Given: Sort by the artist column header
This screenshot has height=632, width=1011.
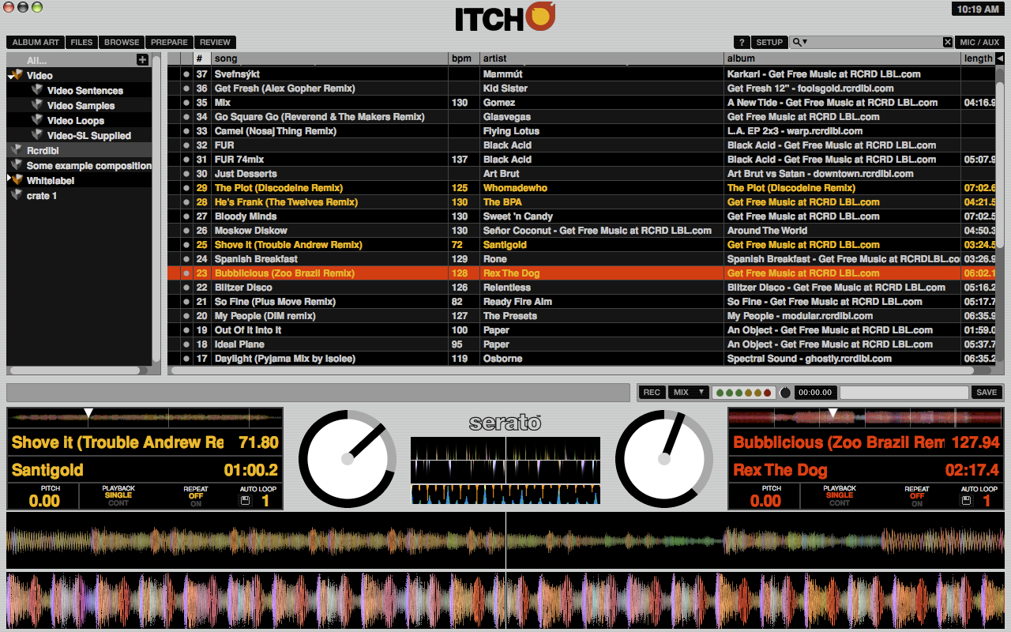Looking at the screenshot, I should [602, 58].
